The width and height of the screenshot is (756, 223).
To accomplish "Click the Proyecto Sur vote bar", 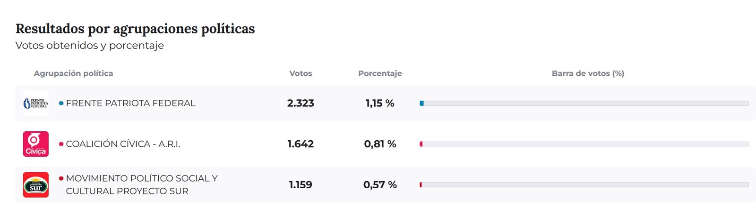I will point(584,185).
